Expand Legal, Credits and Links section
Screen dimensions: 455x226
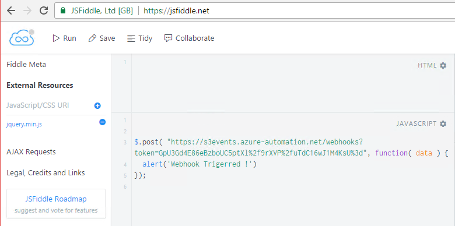(x=45, y=173)
